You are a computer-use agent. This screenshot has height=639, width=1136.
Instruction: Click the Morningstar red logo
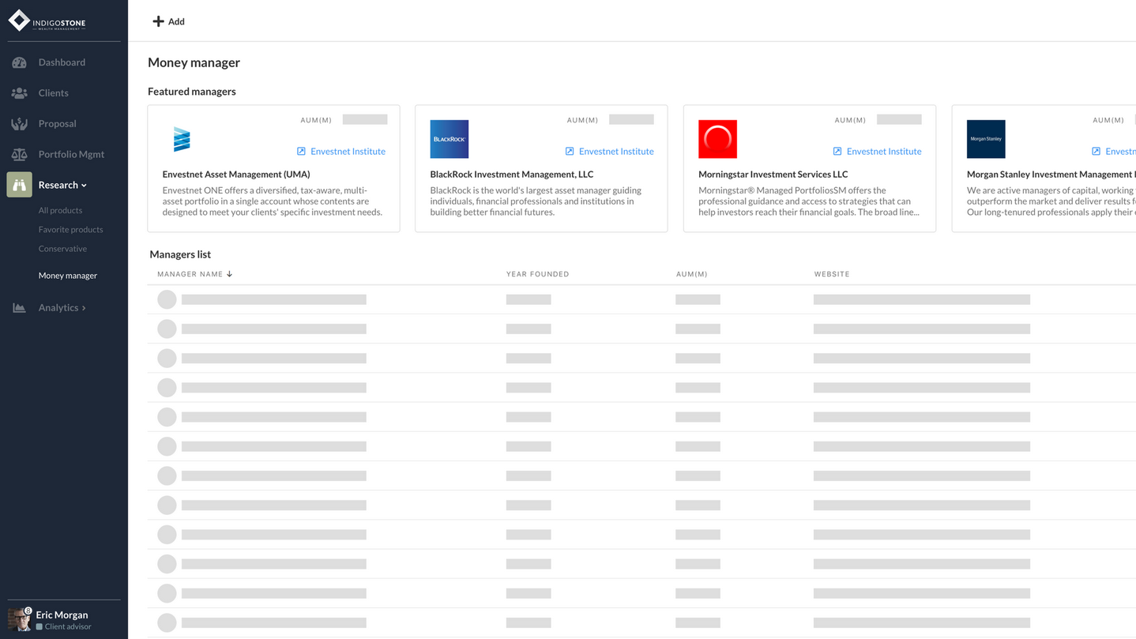point(717,139)
